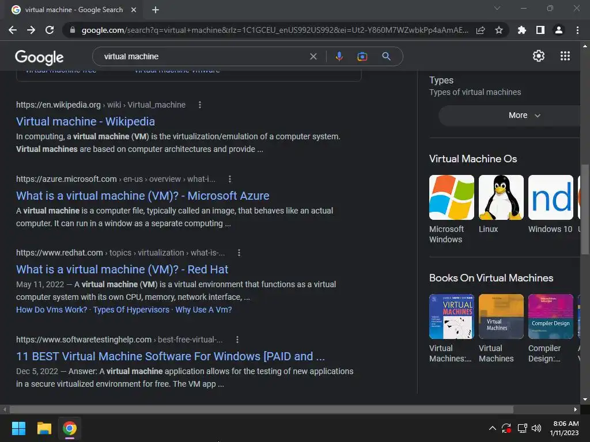Open Virtual machine - Wikipedia link
This screenshot has height=442, width=590.
coord(85,121)
